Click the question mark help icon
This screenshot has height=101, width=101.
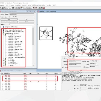pos(39,8)
